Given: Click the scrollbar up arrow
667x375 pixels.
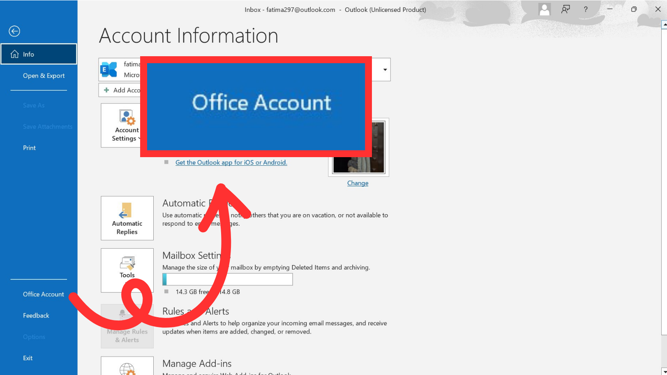Looking at the screenshot, I should (x=664, y=25).
